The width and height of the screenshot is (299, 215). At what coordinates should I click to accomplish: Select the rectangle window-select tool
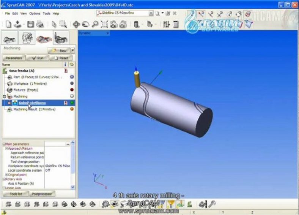click(x=63, y=24)
